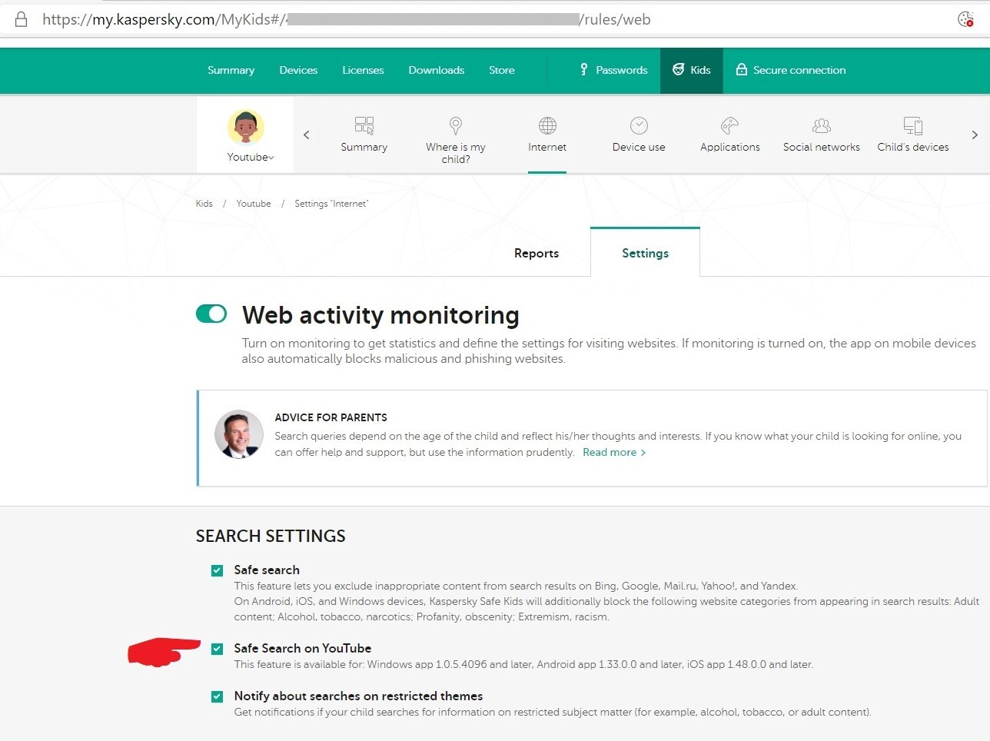The width and height of the screenshot is (990, 741).
Task: Click the lock icon beside Secure connection
Action: tap(742, 70)
